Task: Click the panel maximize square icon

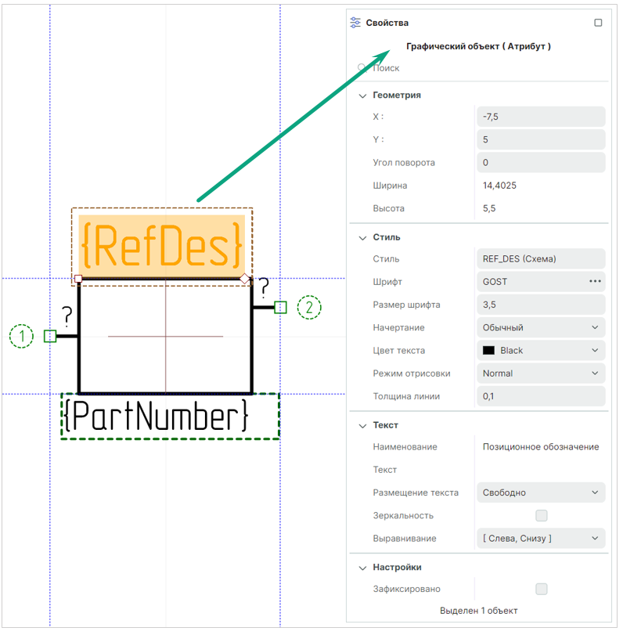Action: click(599, 23)
